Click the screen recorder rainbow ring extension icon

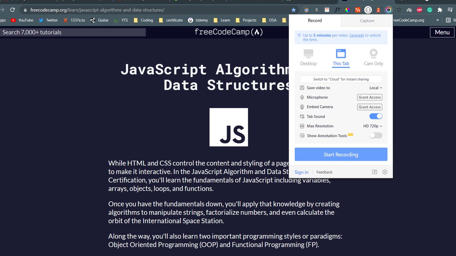[388, 10]
